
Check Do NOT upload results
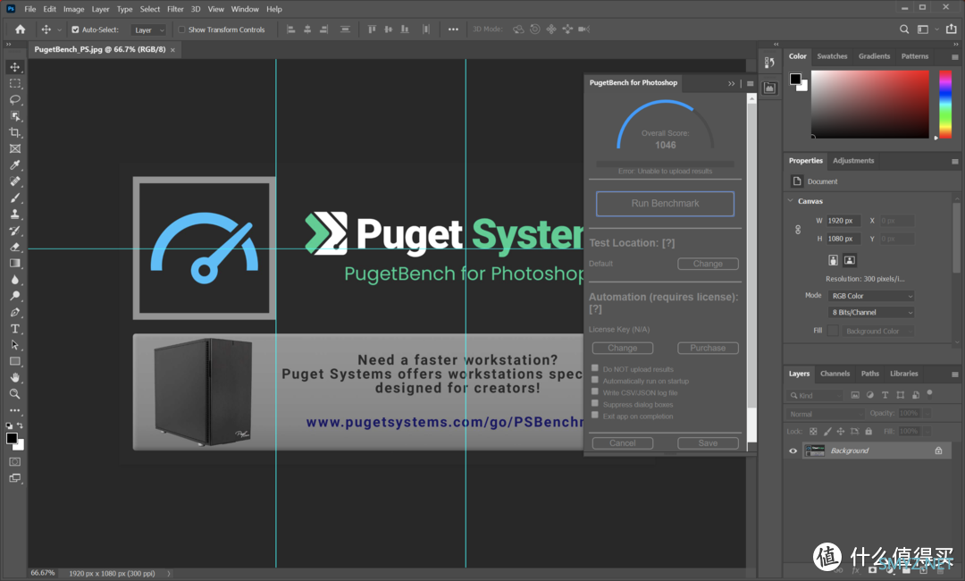[595, 368]
